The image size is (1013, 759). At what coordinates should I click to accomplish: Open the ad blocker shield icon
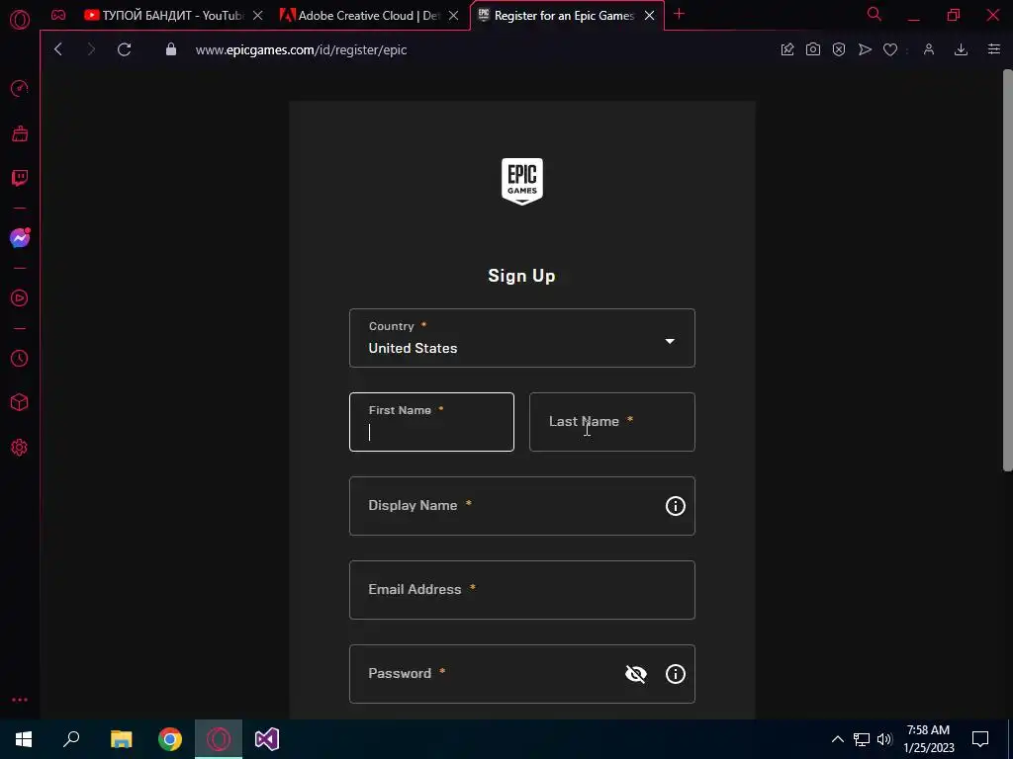pyautogui.click(x=839, y=49)
